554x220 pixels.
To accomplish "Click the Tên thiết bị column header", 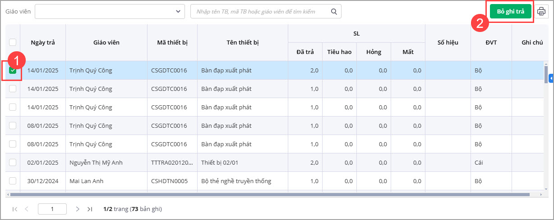I will (x=243, y=43).
